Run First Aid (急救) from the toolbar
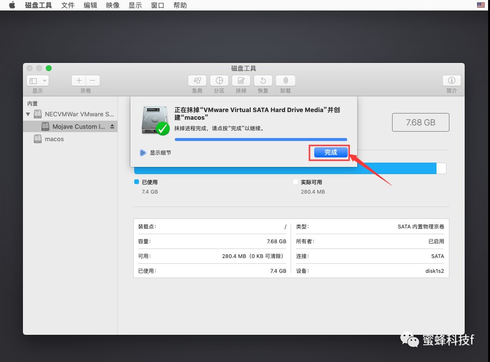490x362 pixels. 197,81
